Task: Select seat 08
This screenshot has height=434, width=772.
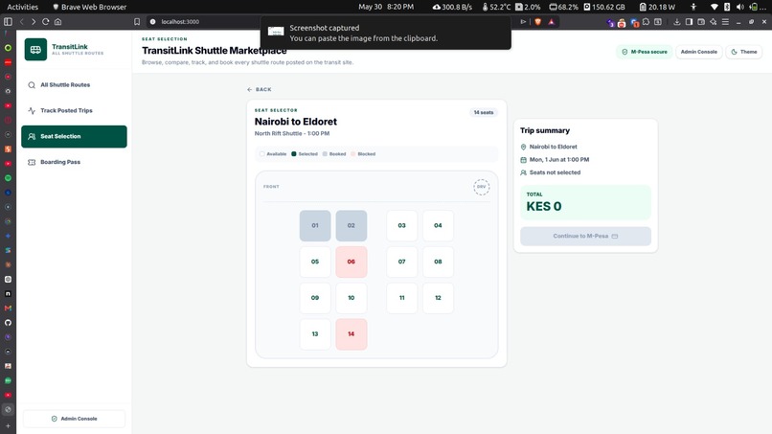Action: [438, 262]
